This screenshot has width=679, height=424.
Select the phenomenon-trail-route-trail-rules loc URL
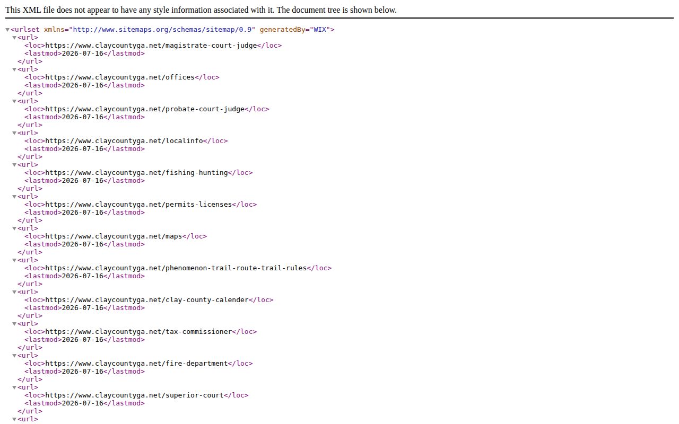coord(176,268)
